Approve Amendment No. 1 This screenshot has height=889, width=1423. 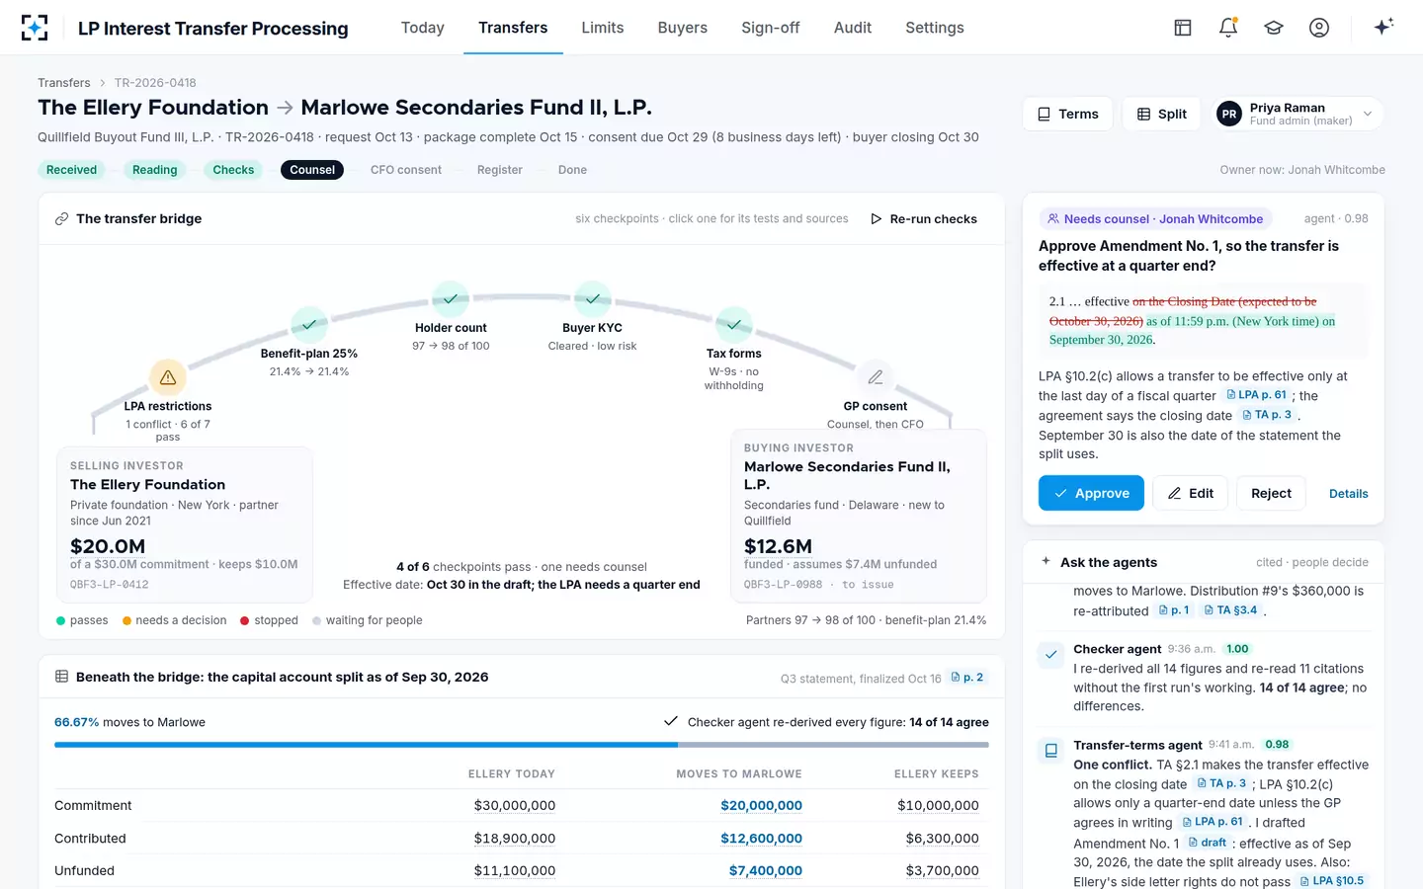point(1091,493)
